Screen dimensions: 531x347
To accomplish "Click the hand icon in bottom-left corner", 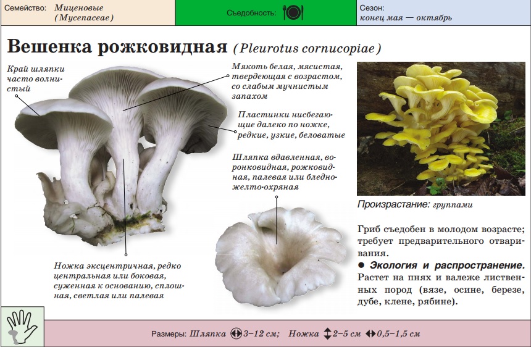I will point(22,327).
